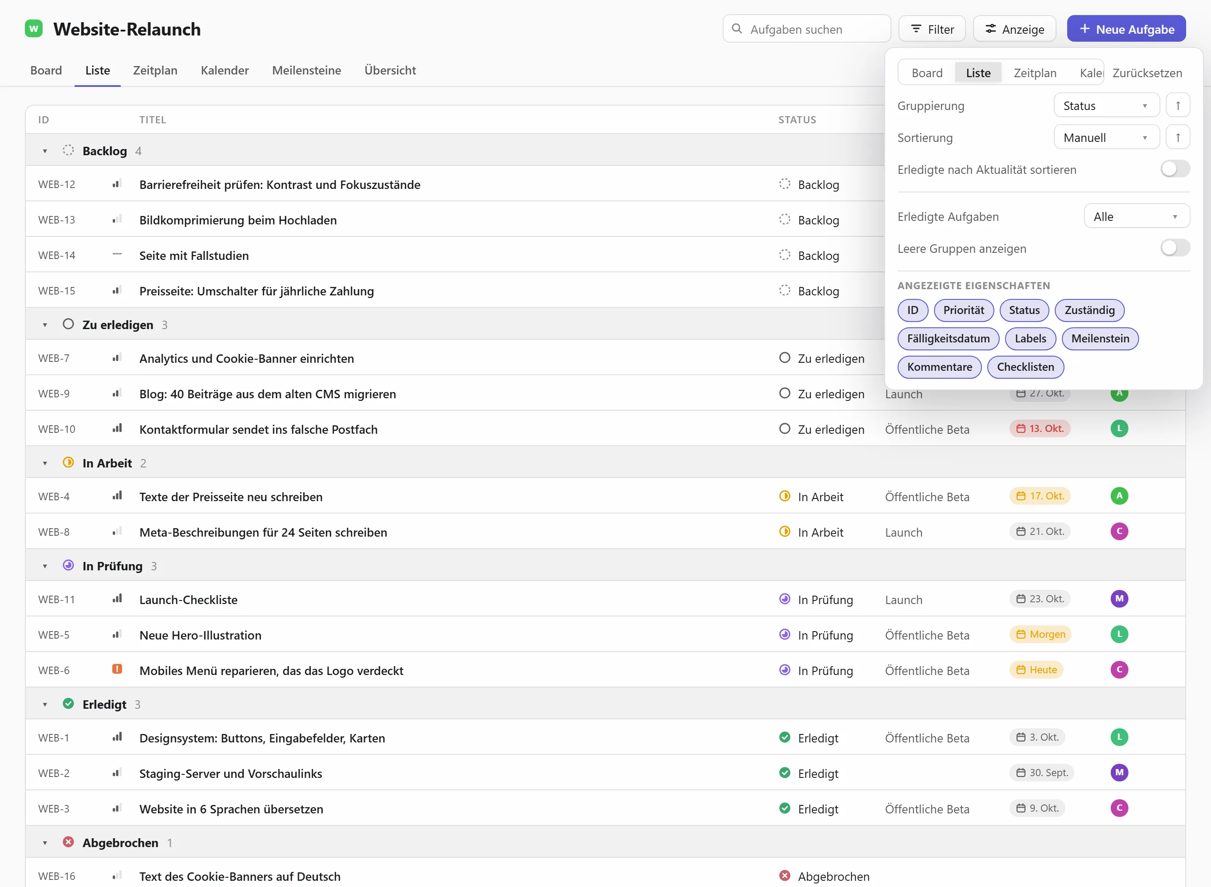
Task: Switch to the Kalender tab
Action: [225, 71]
